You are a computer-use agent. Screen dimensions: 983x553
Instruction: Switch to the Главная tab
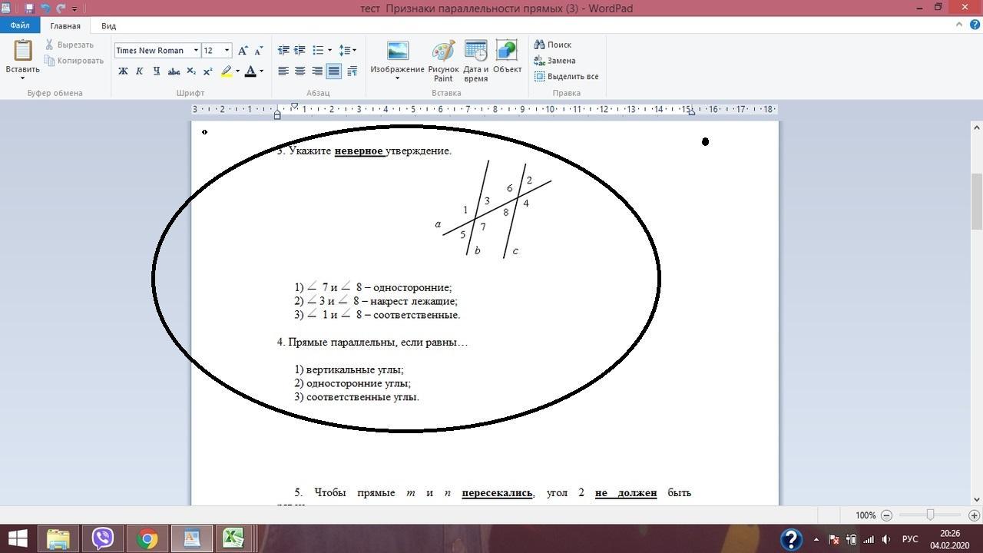click(65, 25)
